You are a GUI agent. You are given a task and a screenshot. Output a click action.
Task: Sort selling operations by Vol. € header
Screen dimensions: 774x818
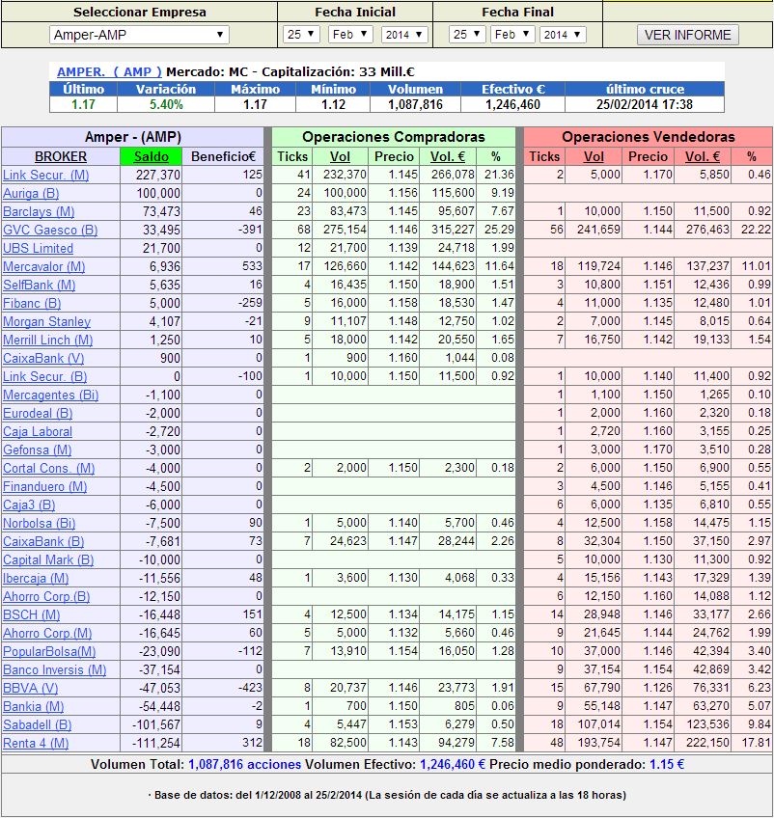(x=703, y=156)
